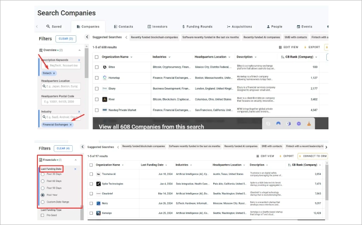Viewport: 362px width, 225px height.
Task: Remove the Financial Exchanges industry tag
Action: [x=71, y=125]
